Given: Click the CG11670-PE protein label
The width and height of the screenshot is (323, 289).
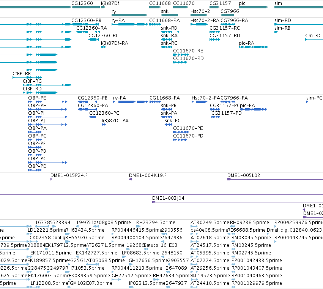Looking at the screenshot, I should pyautogui.click(x=188, y=128).
